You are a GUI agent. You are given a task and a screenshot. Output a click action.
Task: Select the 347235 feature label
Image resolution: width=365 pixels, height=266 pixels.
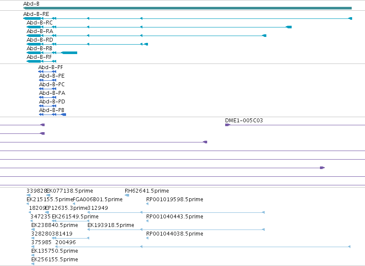[x=40, y=217]
